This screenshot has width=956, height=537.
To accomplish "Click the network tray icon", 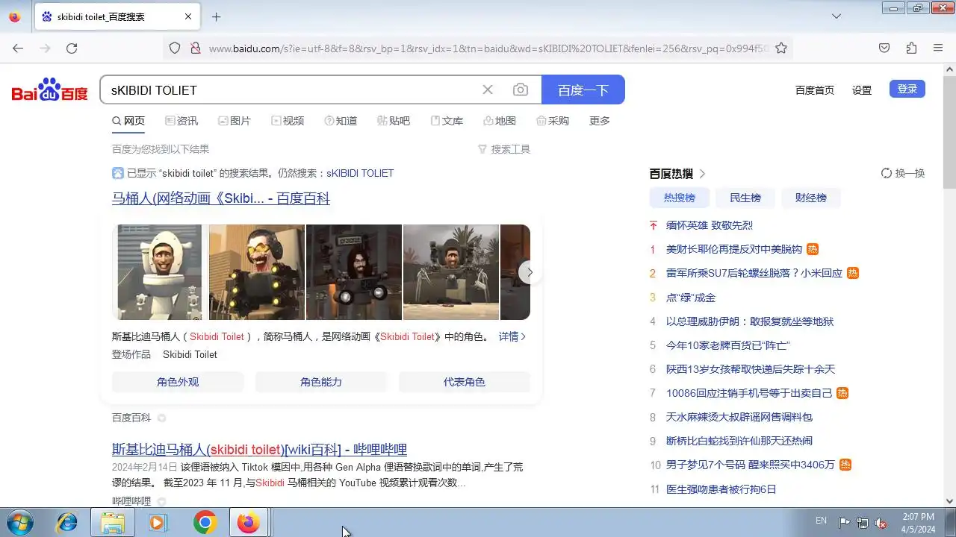I will click(x=863, y=522).
